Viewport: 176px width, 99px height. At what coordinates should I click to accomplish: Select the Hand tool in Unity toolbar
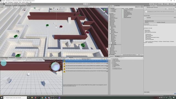click(x=2, y=4)
